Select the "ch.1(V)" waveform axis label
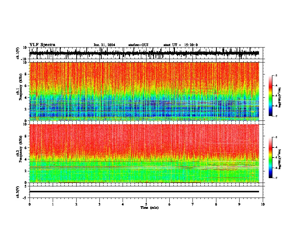 coord(18,53)
